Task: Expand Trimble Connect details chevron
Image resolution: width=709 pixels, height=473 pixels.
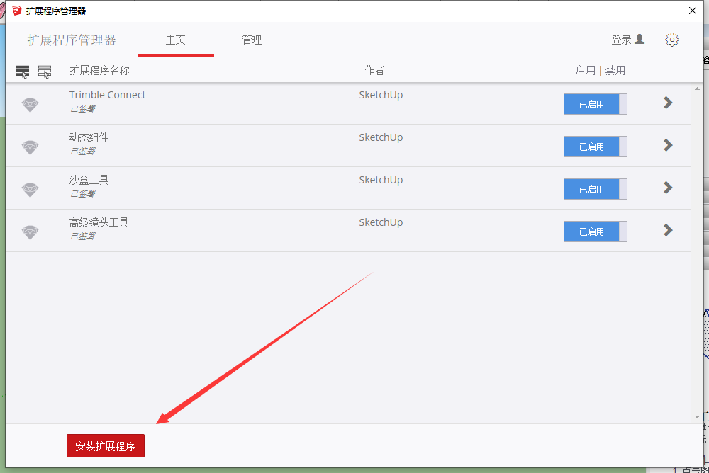Action: [667, 103]
